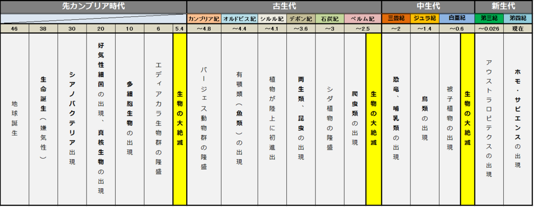Select the ホモ・サピエンスの出現 cell
The height and width of the screenshot is (207, 534).
pos(518,119)
